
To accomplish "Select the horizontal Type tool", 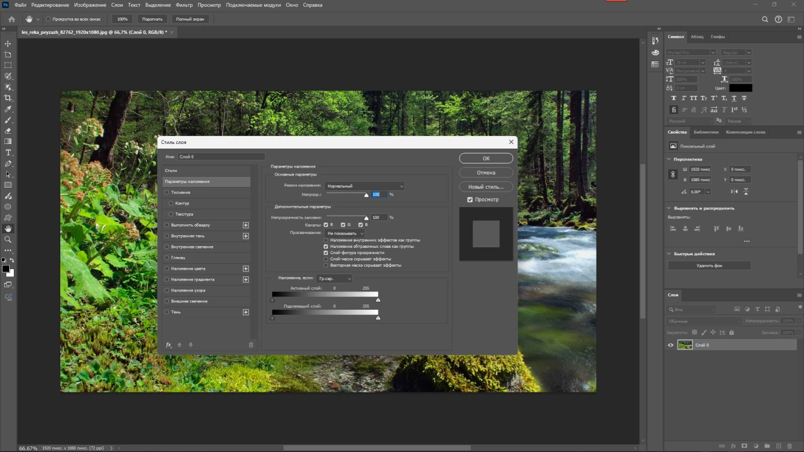I will (x=8, y=153).
